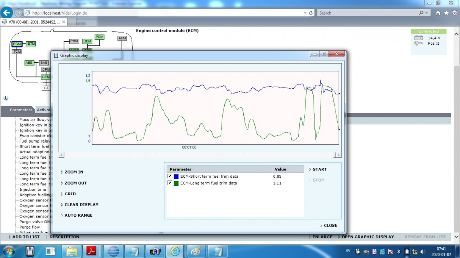The height and width of the screenshot is (258, 460).
Task: Toggle the GRID option
Action: point(70,194)
